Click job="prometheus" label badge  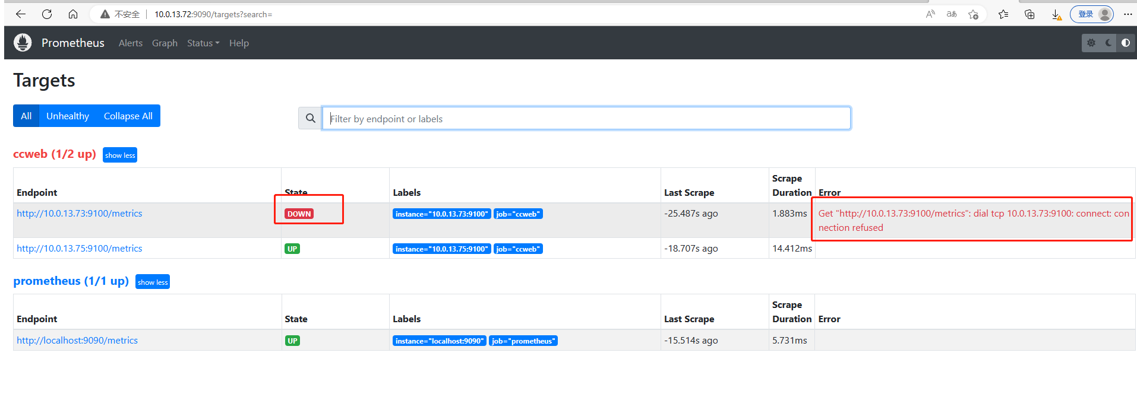click(x=523, y=341)
